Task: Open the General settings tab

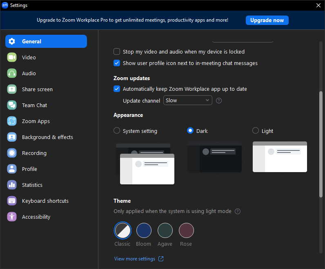Action: click(x=46, y=41)
